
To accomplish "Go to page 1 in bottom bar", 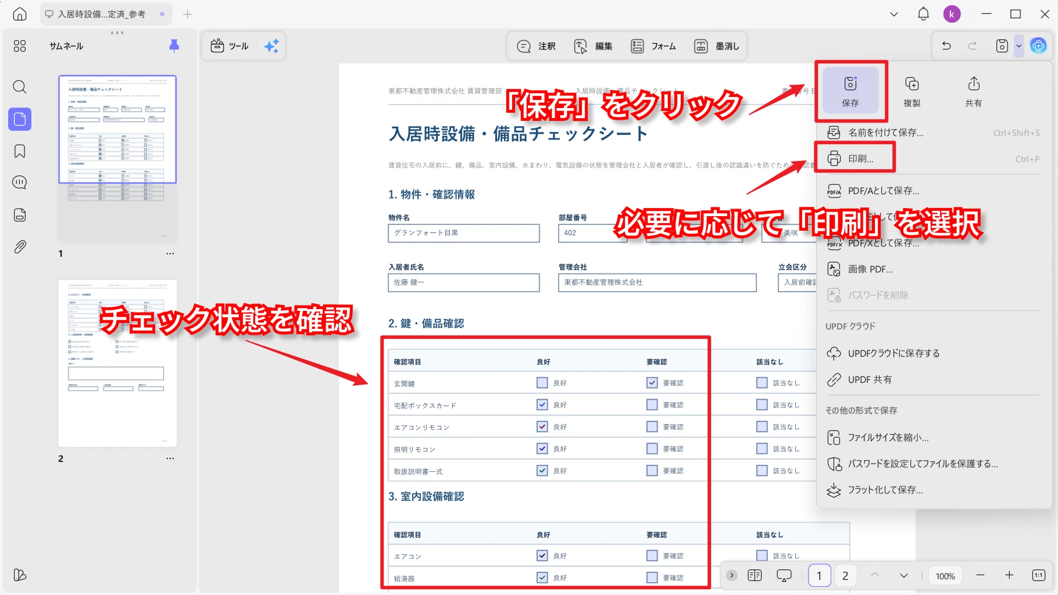I will (x=819, y=575).
